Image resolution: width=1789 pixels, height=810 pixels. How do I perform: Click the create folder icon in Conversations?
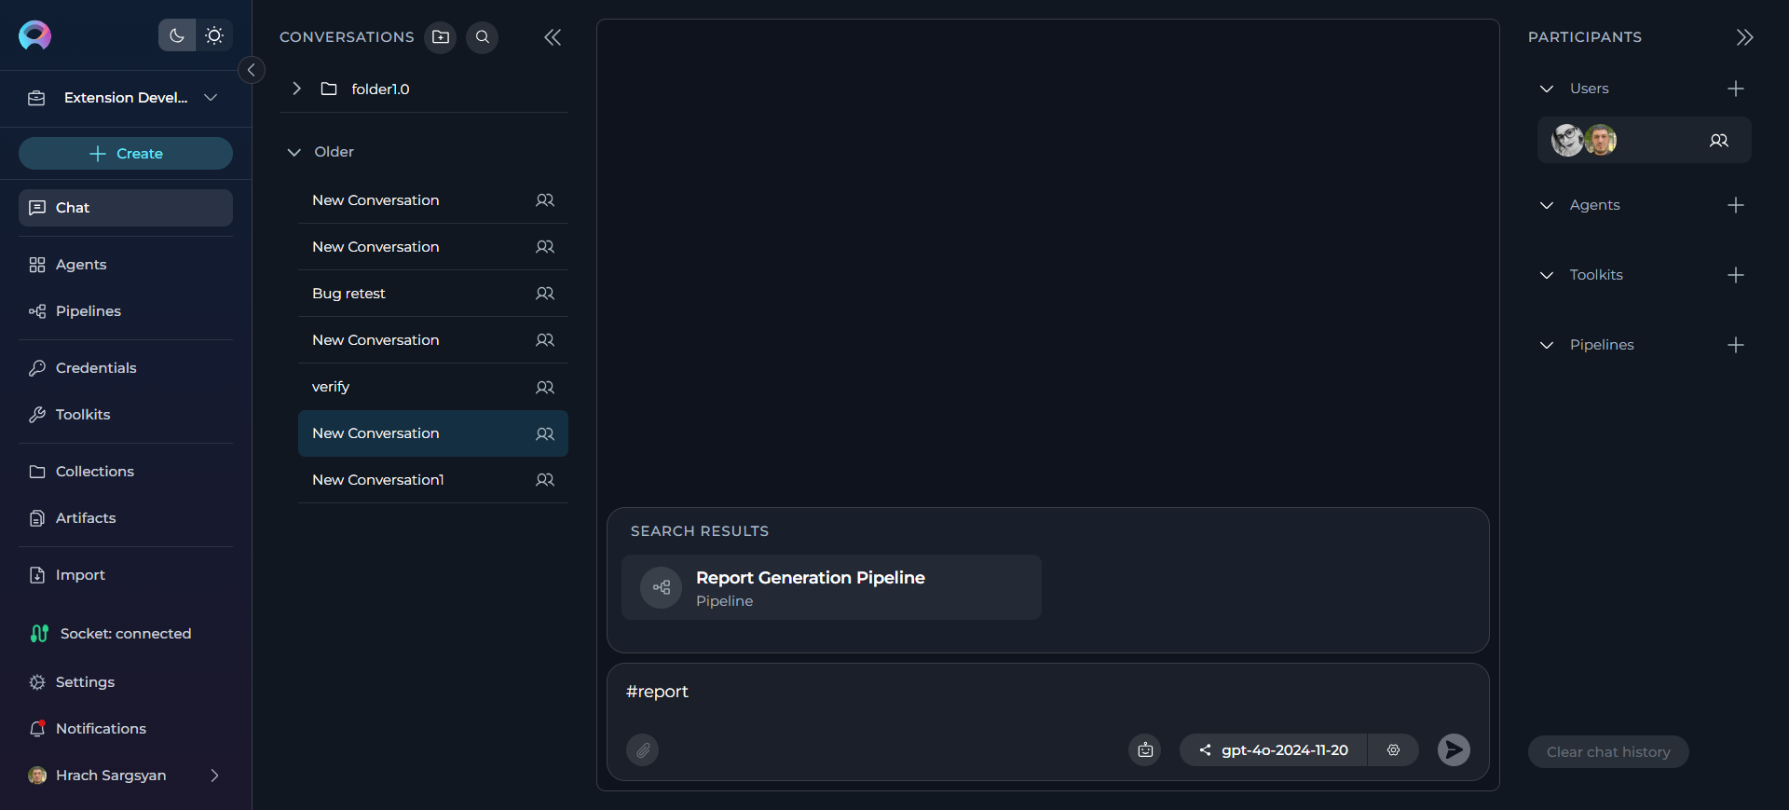[x=441, y=37]
